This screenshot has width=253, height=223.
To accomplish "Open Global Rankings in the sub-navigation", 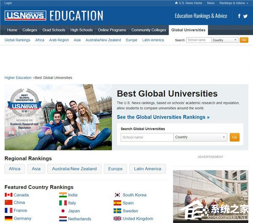I will [17, 40].
